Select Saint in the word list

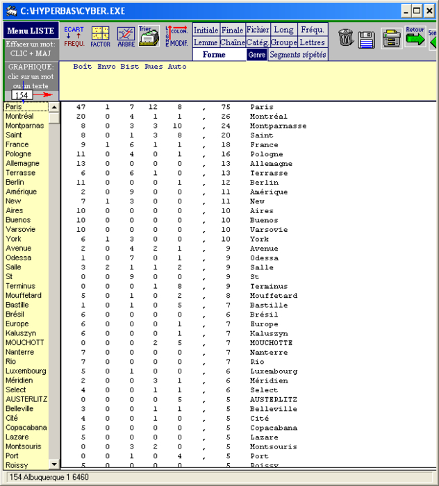coord(26,135)
